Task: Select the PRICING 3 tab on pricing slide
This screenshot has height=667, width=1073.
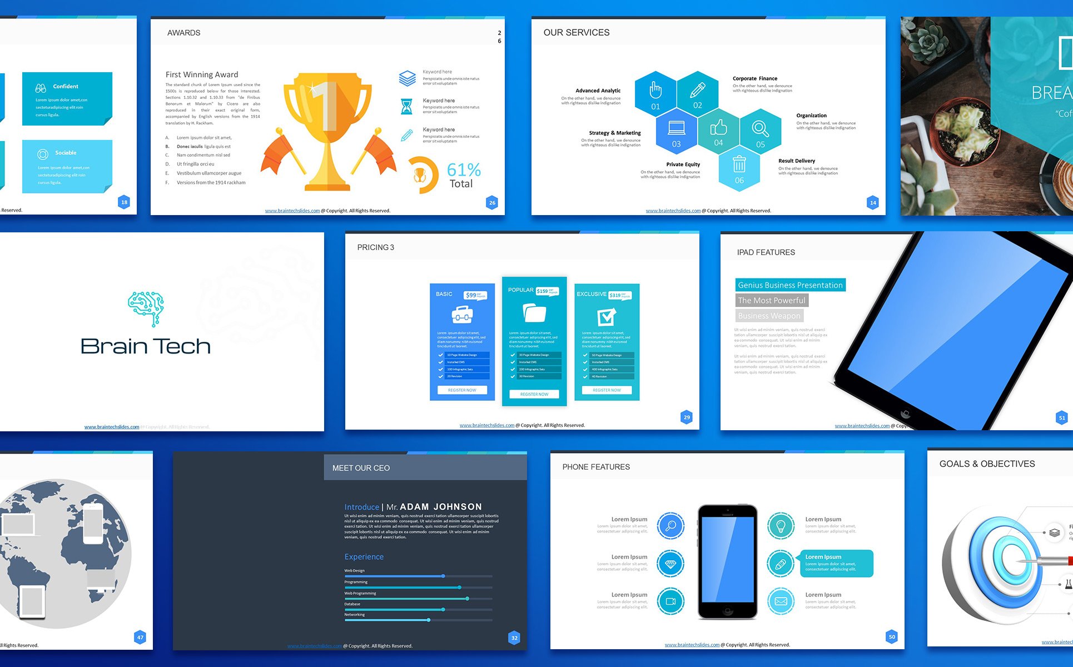Action: [x=375, y=247]
